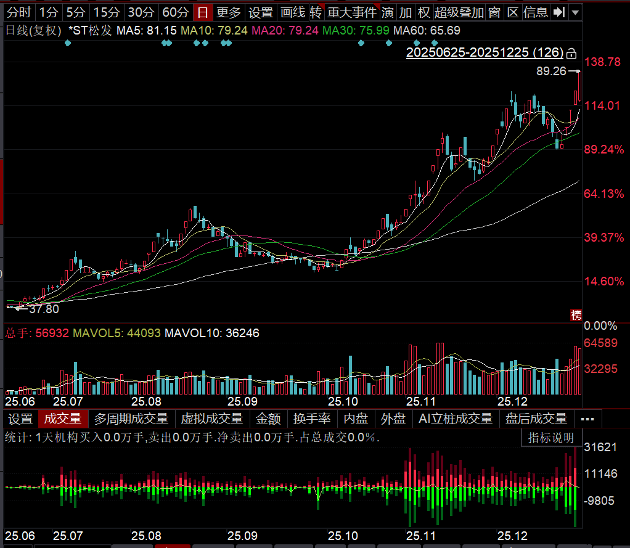Toggle the 权 price adjustment option
The height and width of the screenshot is (548, 630).
point(423,12)
